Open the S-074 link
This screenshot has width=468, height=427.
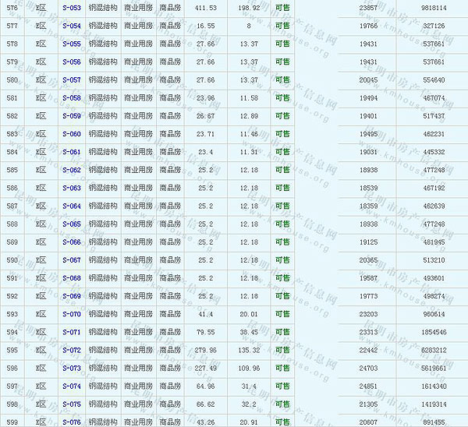71,386
